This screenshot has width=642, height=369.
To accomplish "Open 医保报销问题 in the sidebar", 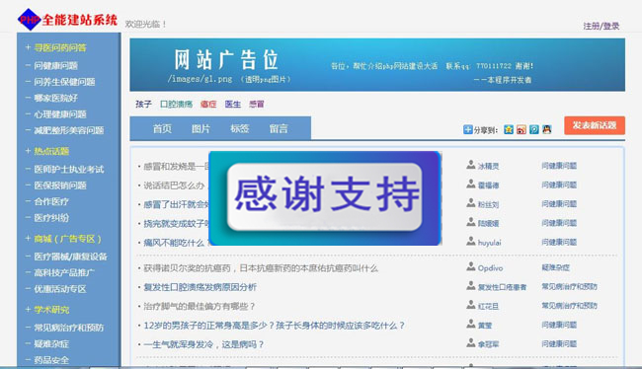I will tap(60, 185).
